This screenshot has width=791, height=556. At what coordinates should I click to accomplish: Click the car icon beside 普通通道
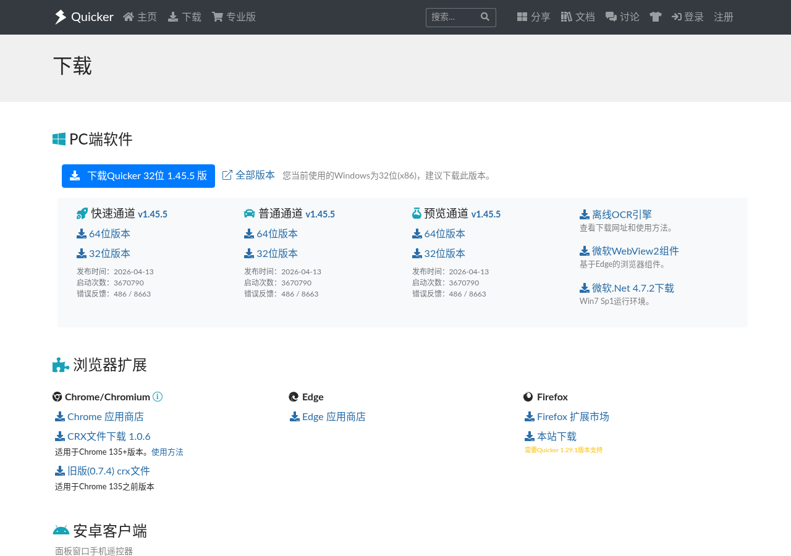tap(250, 214)
